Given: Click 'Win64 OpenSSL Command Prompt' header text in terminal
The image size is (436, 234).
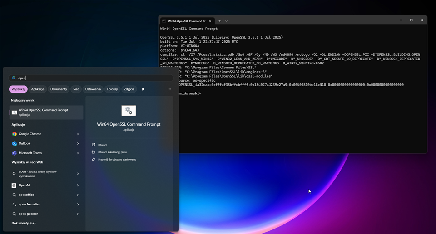Looking at the screenshot, I should click(189, 29).
